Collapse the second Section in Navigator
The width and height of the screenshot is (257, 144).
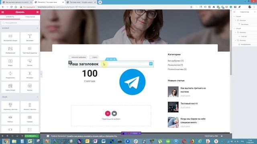coord(234,28)
